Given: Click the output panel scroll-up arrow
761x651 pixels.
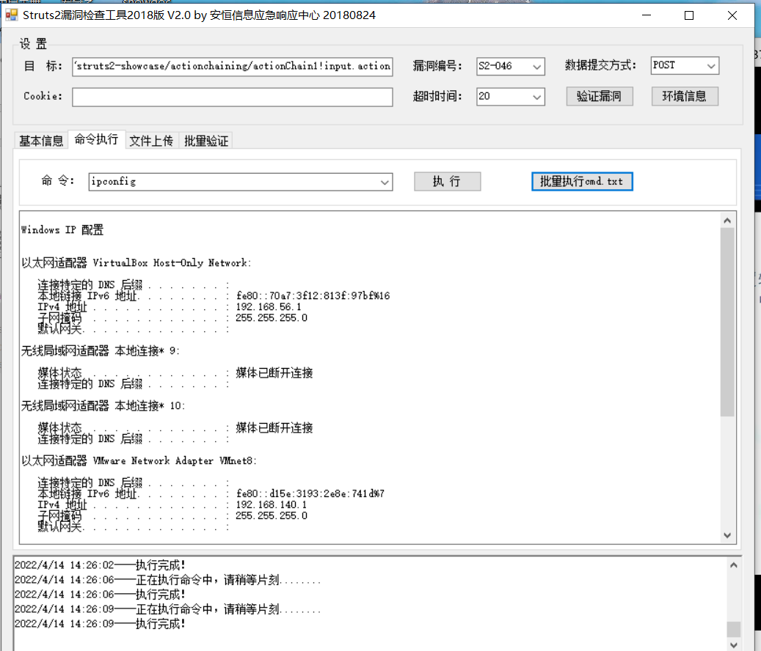Looking at the screenshot, I should 727,218.
